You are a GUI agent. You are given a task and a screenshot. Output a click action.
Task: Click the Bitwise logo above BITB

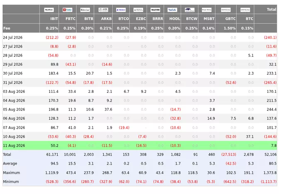[85, 10]
